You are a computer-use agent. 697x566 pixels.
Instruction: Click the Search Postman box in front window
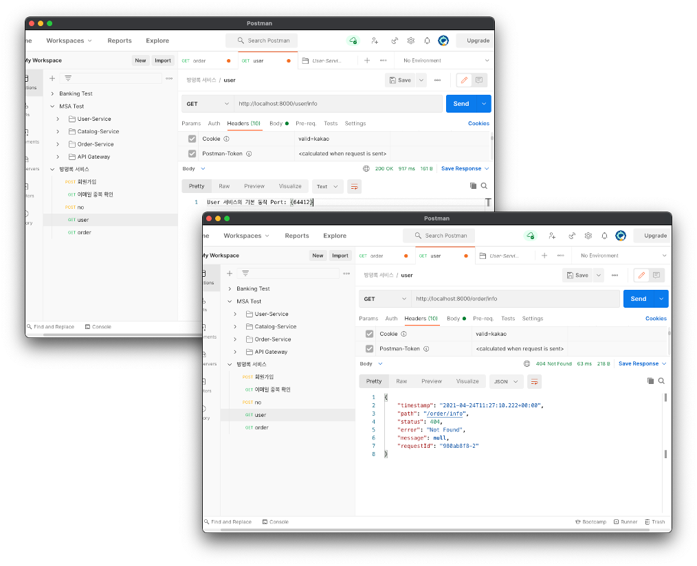coord(439,236)
